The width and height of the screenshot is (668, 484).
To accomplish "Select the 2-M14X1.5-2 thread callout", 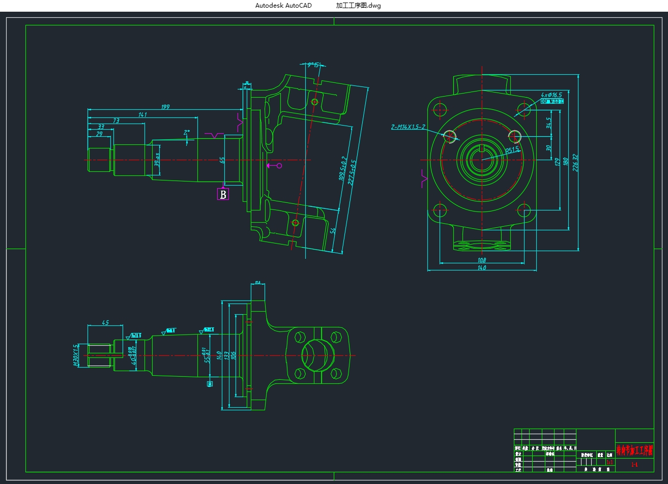I will (408, 127).
